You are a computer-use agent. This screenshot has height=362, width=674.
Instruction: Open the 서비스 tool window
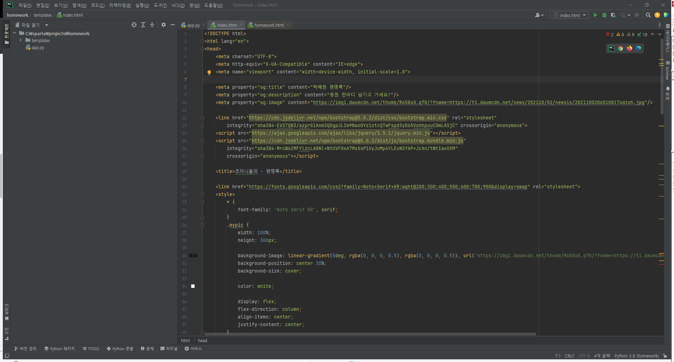point(193,348)
